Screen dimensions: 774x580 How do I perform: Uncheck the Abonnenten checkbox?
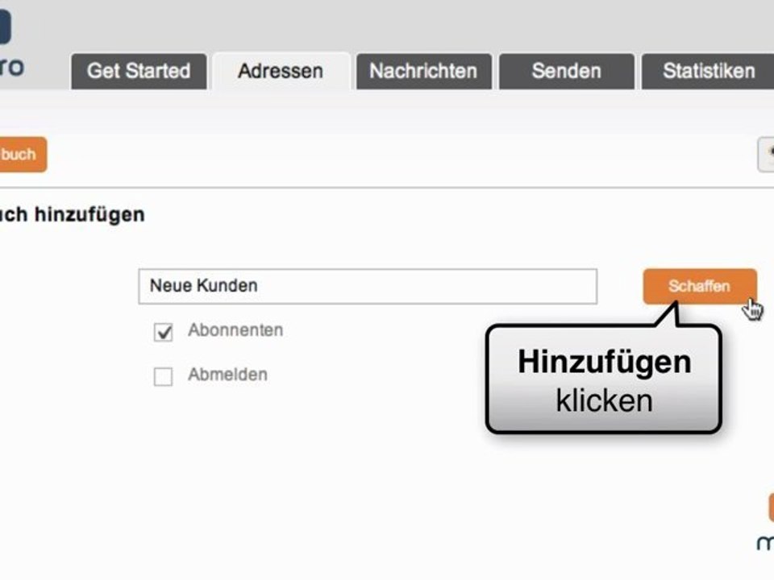pos(163,332)
